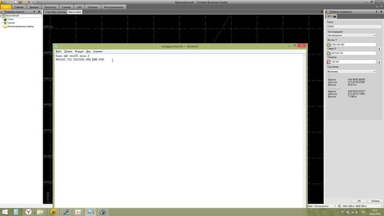Click the tools taskbar icon
Viewport: 384px width, 216px height.
66,212
